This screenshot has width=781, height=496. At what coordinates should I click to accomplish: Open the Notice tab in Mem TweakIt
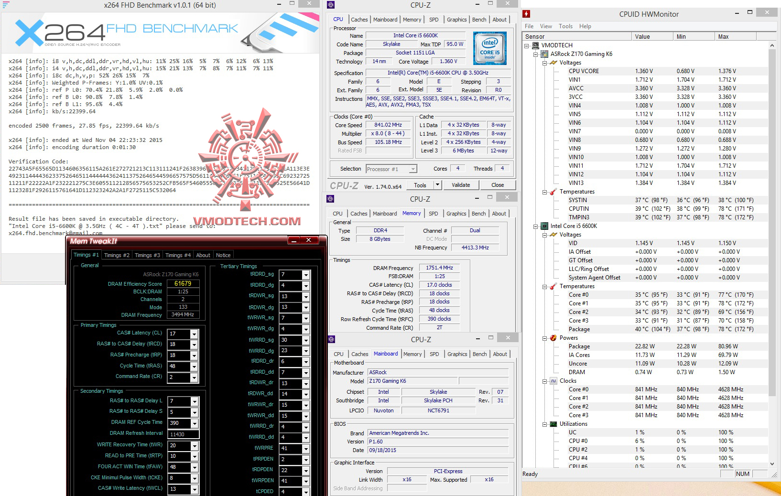[223, 255]
